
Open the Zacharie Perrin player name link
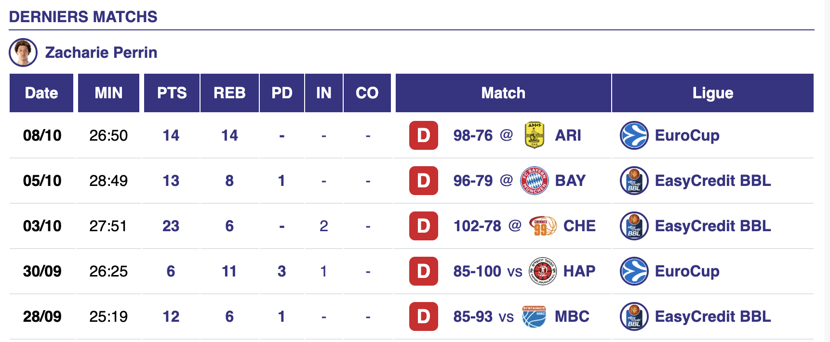click(x=101, y=53)
